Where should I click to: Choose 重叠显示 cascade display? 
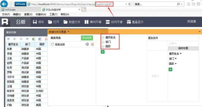[135, 22]
